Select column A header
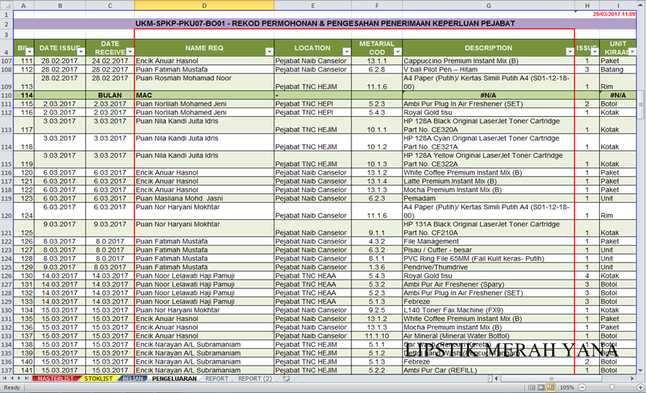Image resolution: width=646 pixels, height=393 pixels. pyautogui.click(x=24, y=5)
